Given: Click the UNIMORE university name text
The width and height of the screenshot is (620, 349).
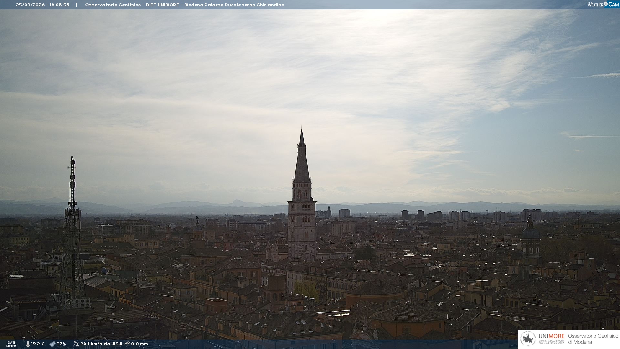Looking at the screenshot, I should [x=551, y=336].
